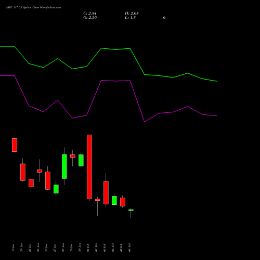Select the 05 Feb date label

tap(122, 248)
